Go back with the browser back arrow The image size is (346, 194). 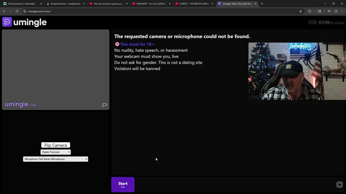click(x=4, y=11)
